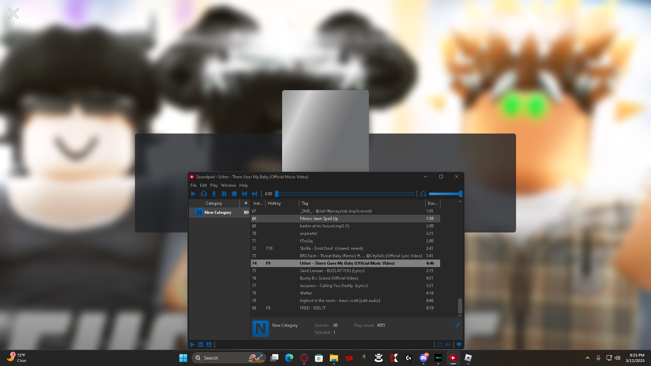Launch Microsoft Edge from the taskbar
The width and height of the screenshot is (651, 366).
click(289, 358)
